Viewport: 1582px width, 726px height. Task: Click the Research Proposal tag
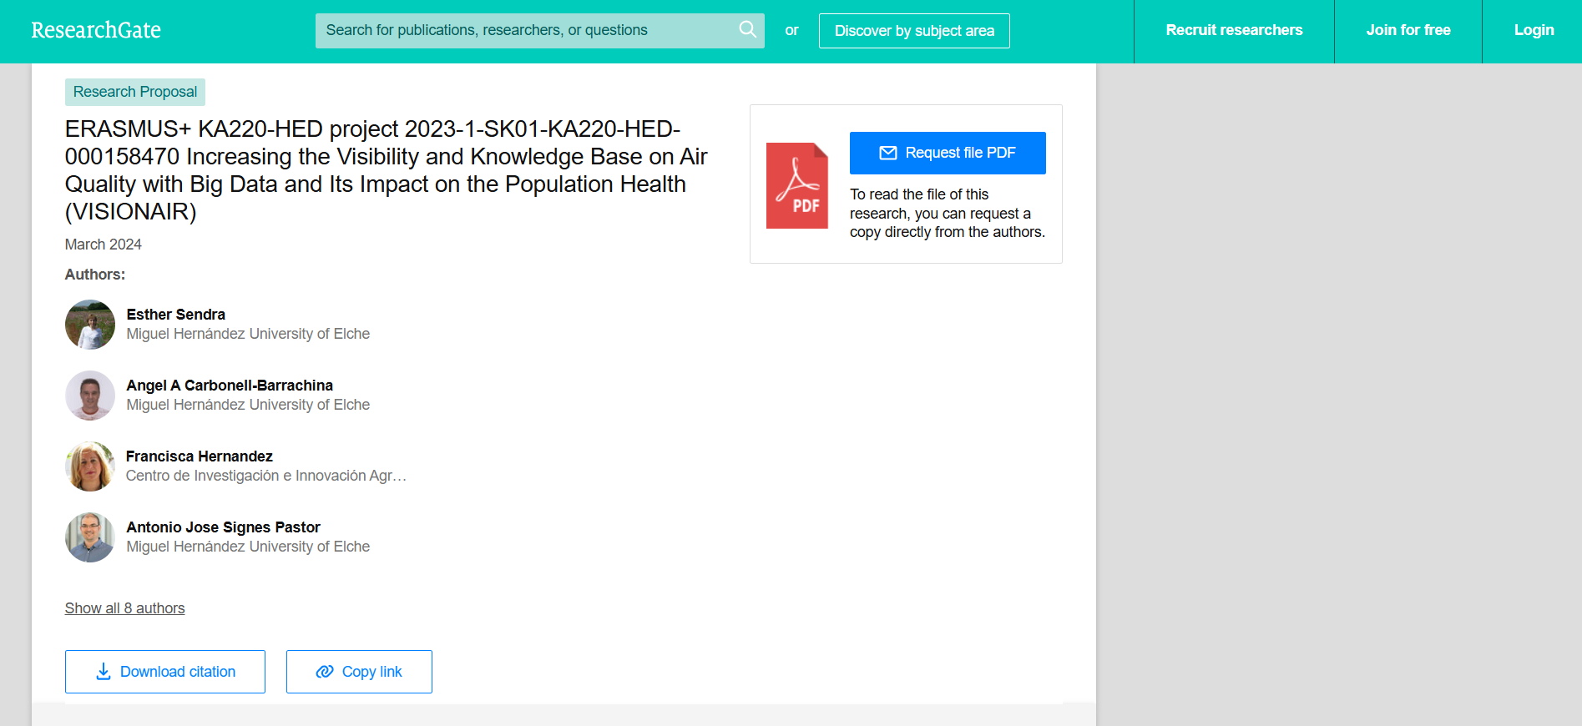(135, 92)
